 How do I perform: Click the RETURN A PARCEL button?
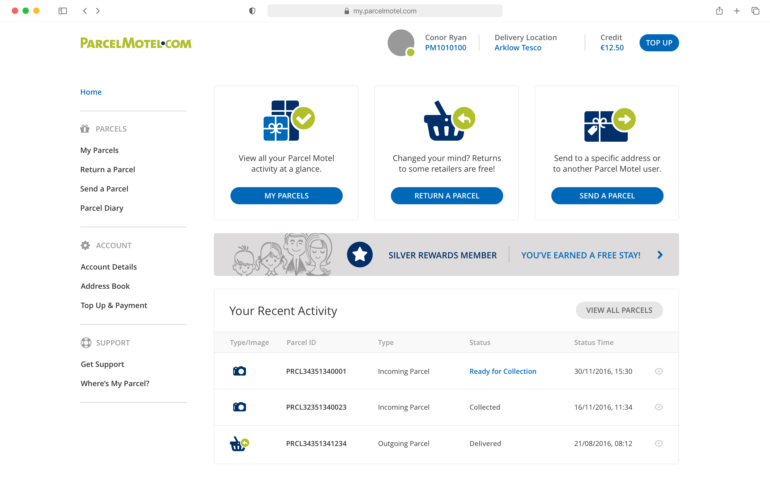click(x=447, y=195)
